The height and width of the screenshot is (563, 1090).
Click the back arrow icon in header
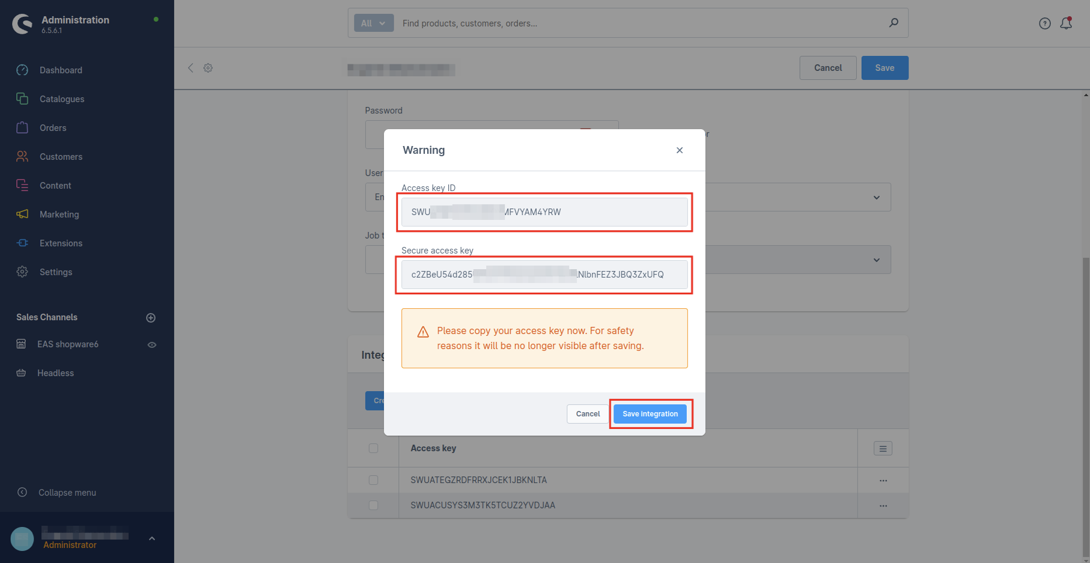click(190, 68)
